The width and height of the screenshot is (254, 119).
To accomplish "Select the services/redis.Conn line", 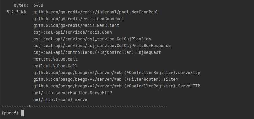I will click(72, 32).
